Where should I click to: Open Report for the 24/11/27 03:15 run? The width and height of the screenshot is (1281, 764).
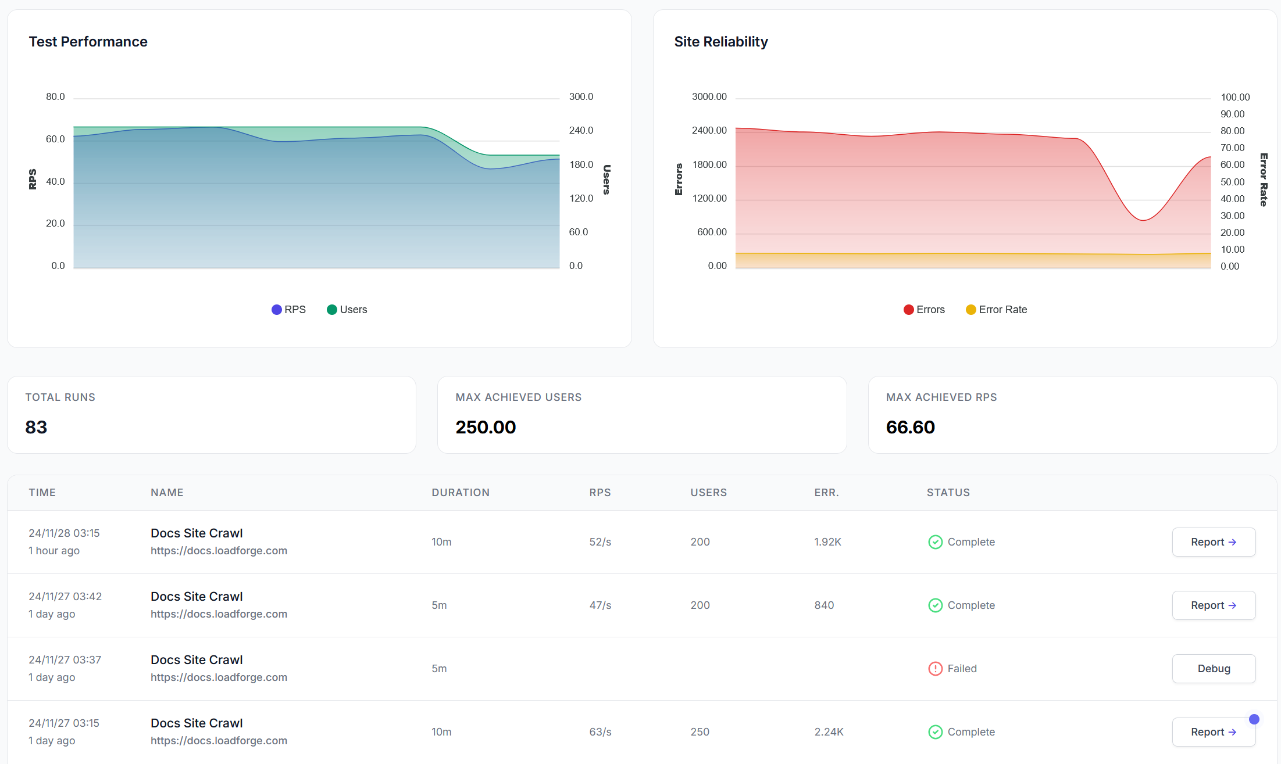pos(1214,732)
